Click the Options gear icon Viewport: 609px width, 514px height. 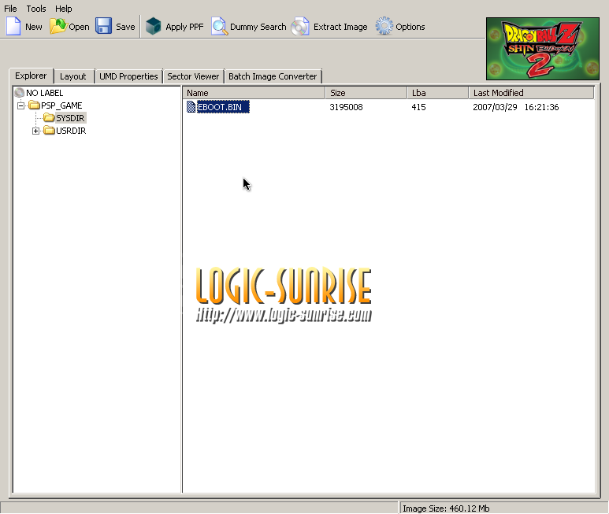click(x=384, y=27)
